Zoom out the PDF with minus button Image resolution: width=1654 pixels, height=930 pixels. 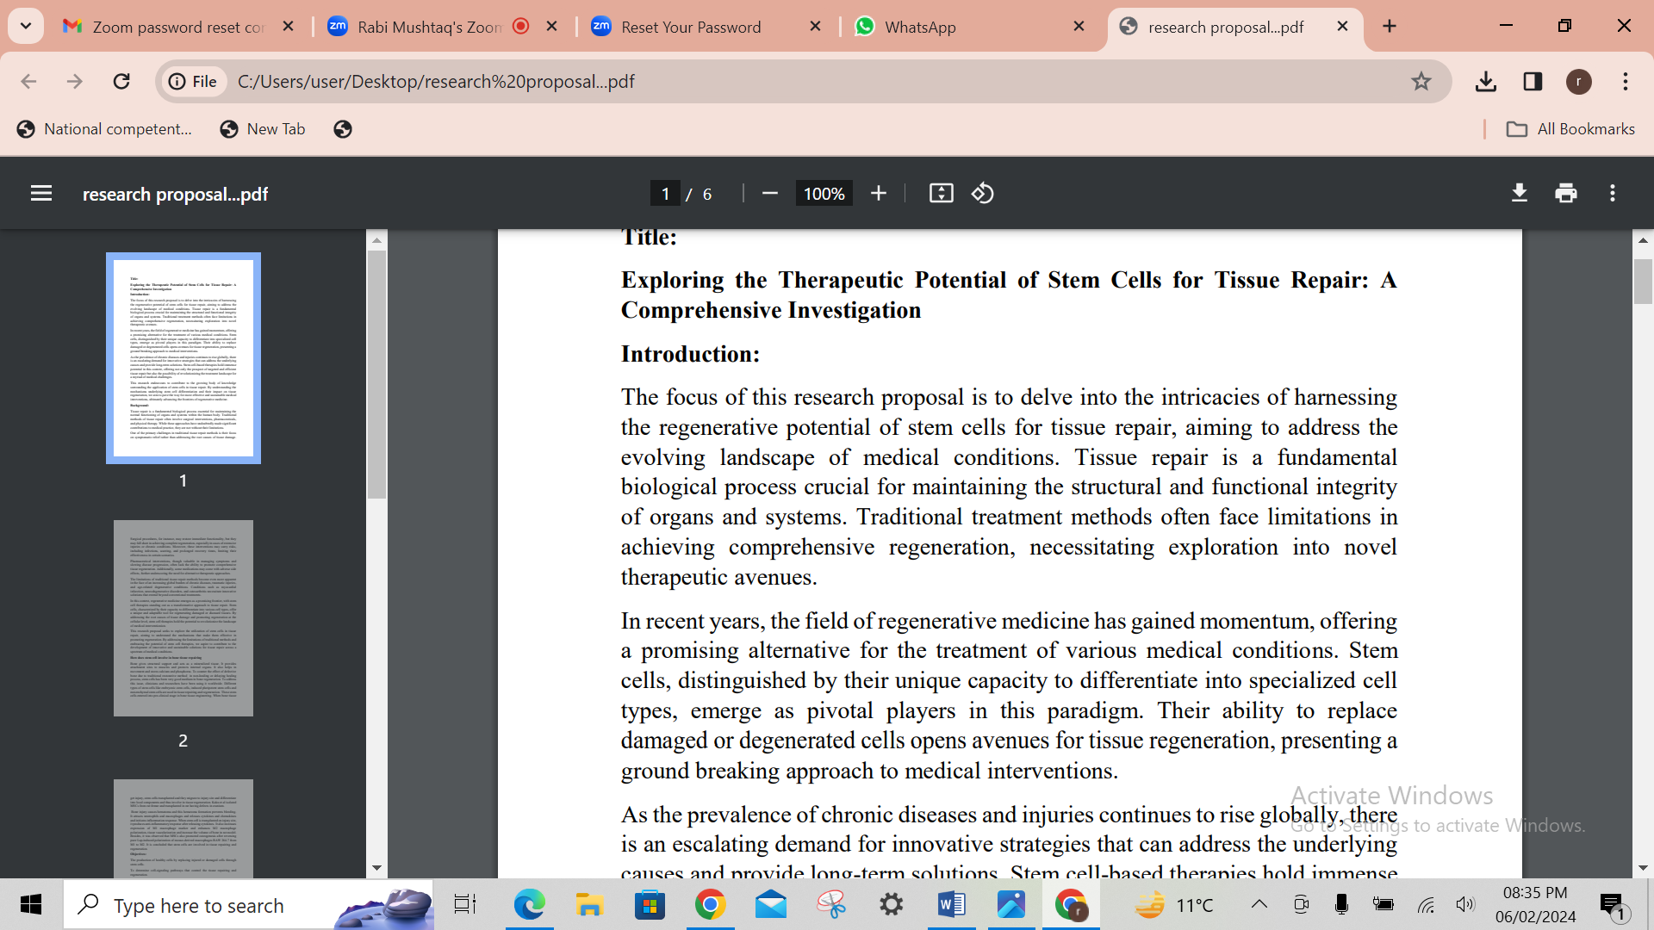[770, 194]
